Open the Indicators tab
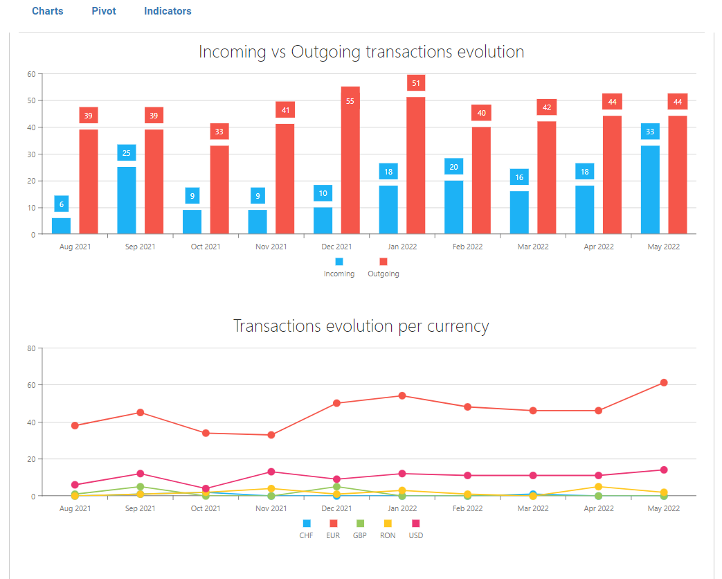 (x=168, y=11)
